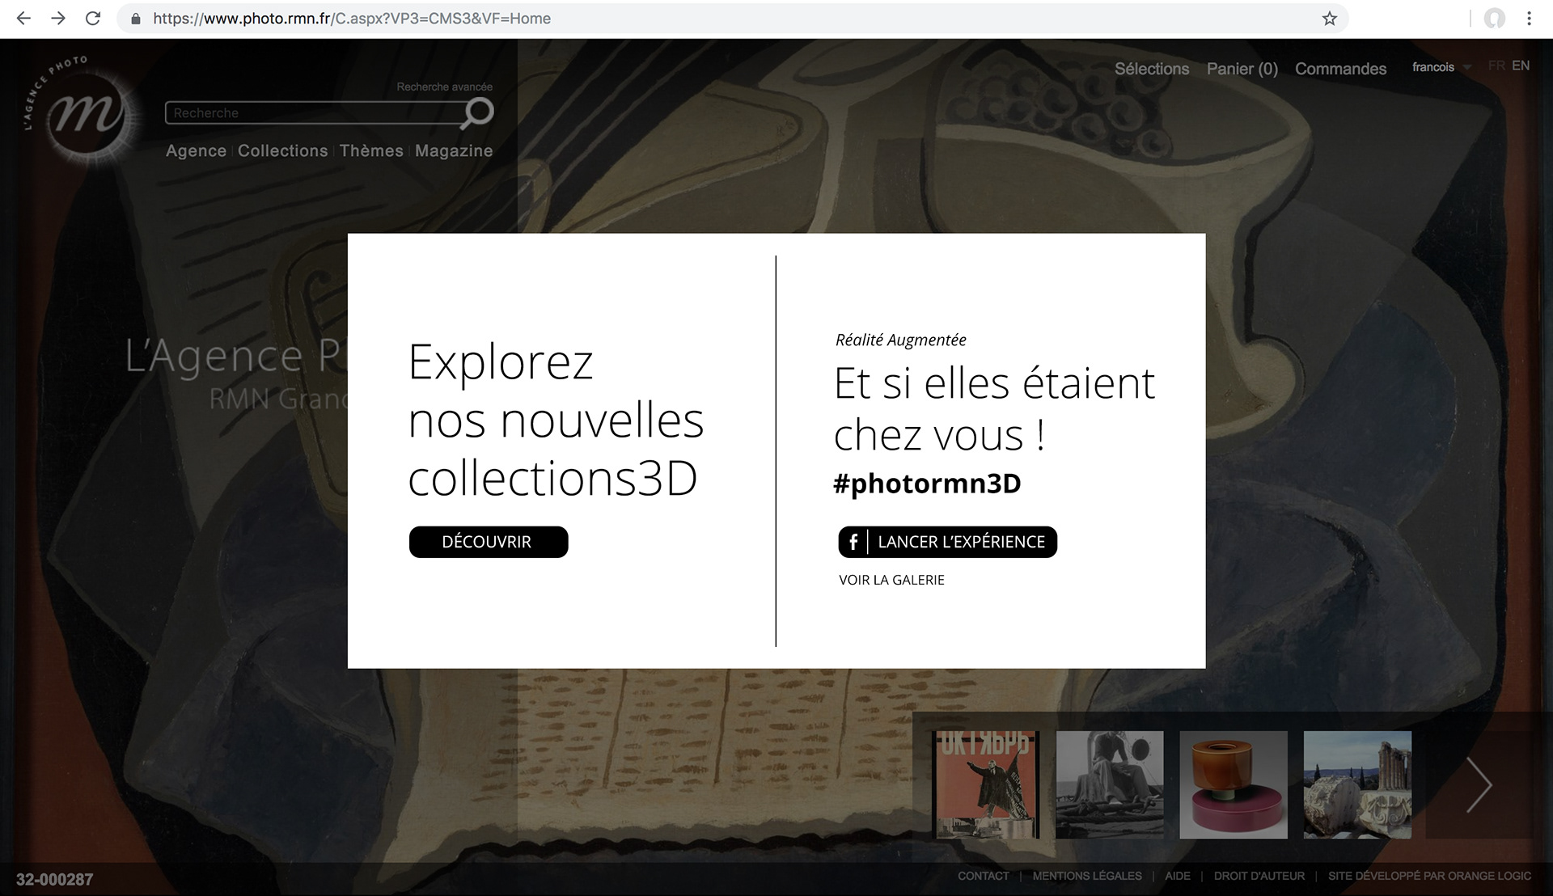Click the browser profile avatar icon

click(1494, 19)
